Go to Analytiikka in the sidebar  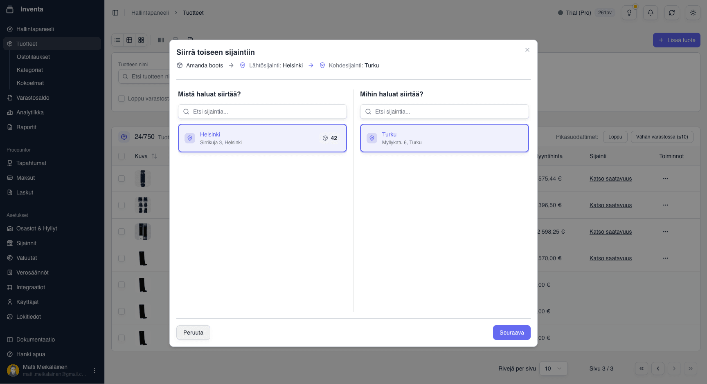[30, 112]
